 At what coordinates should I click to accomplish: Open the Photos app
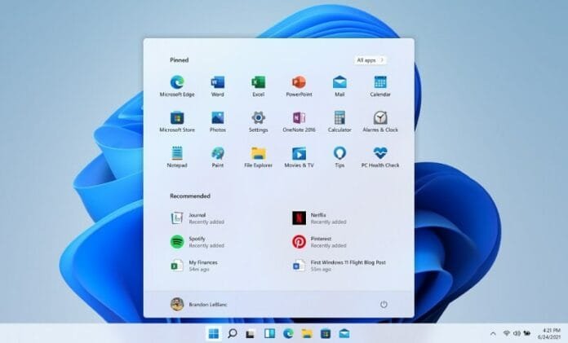pos(218,121)
